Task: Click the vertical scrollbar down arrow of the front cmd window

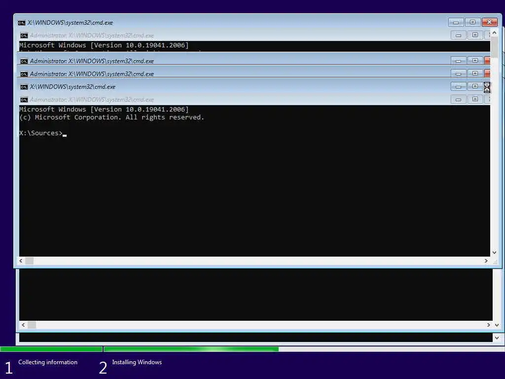Action: click(x=494, y=252)
